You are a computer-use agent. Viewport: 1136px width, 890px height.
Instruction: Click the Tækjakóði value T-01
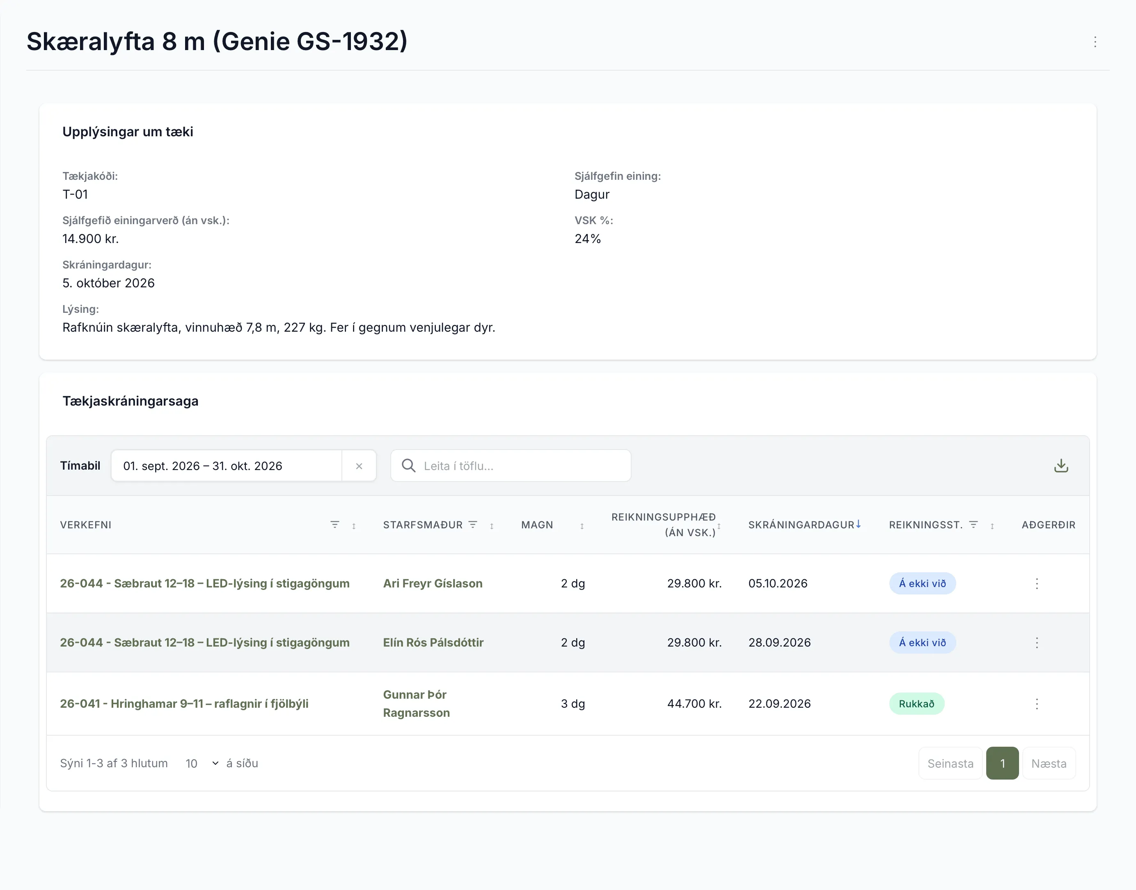point(75,194)
